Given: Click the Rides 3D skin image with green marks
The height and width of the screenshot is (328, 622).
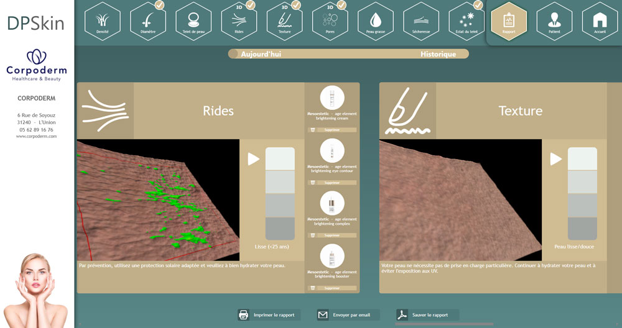Looking at the screenshot, I should (x=158, y=200).
